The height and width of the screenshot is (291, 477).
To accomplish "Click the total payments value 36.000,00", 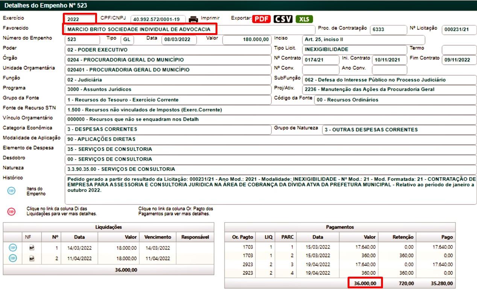I will point(365,283).
